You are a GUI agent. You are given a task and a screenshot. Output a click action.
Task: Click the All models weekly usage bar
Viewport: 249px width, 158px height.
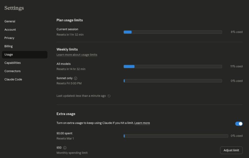pyautogui.click(x=172, y=67)
